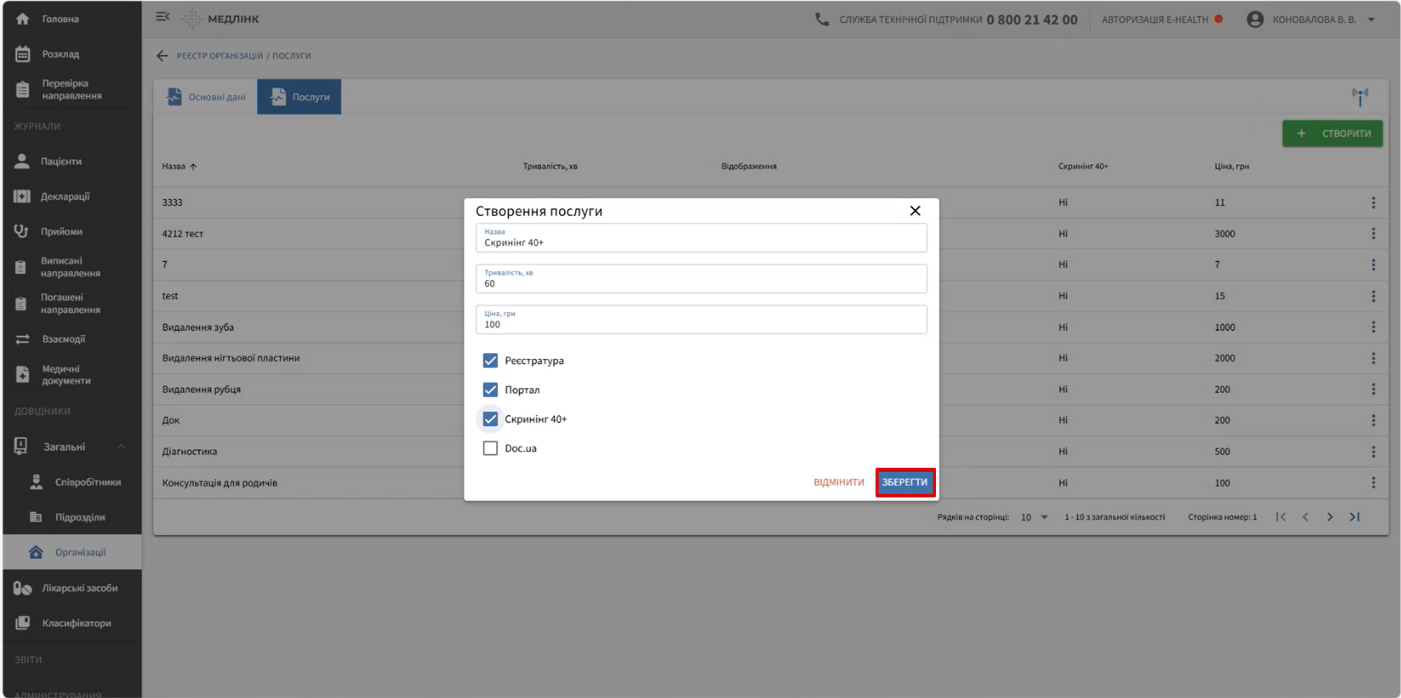
Task: Open three-dot menu for row 3333
Action: [x=1373, y=203]
